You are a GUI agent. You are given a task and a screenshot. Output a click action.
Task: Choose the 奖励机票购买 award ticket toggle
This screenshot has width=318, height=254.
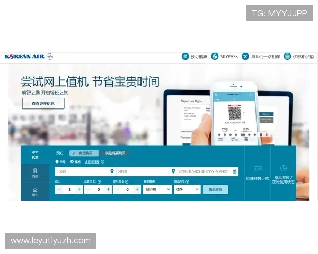(115, 153)
